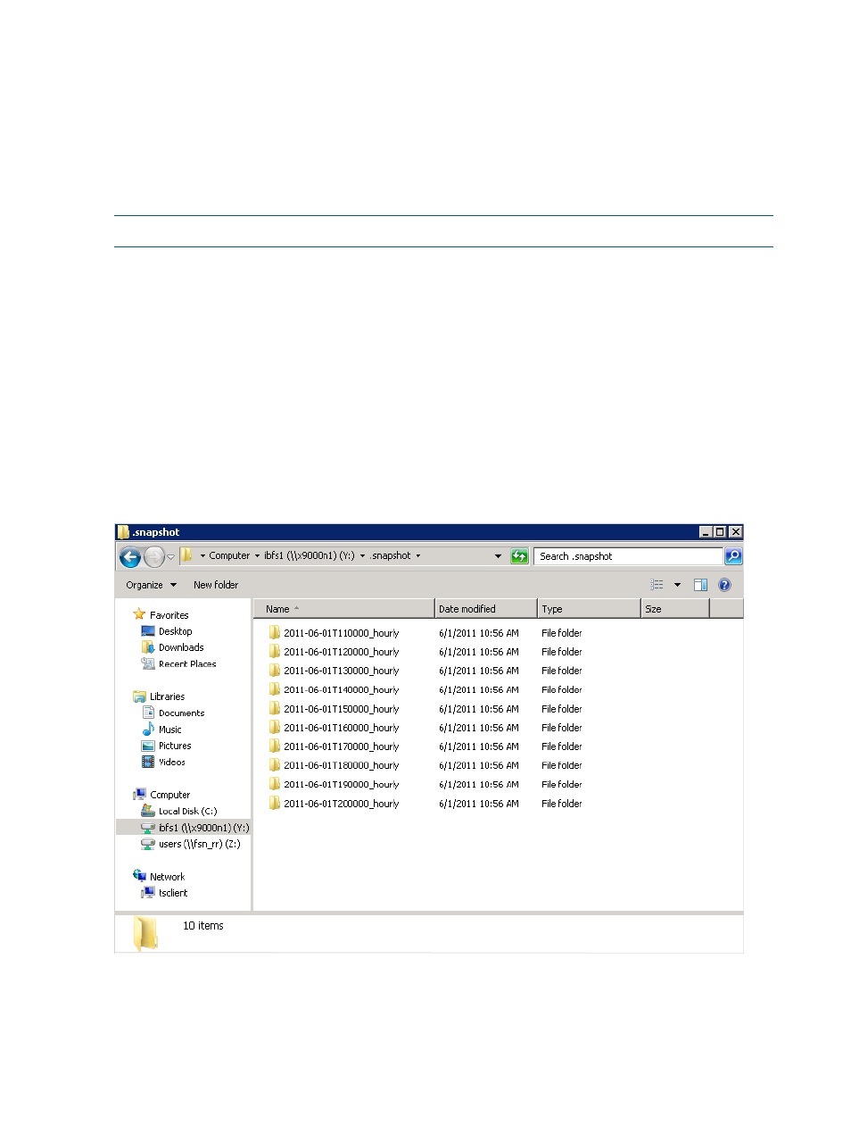The image size is (851, 1134).
Task: Expand dropdown after .snapshot breadcrumb
Action: click(x=417, y=555)
